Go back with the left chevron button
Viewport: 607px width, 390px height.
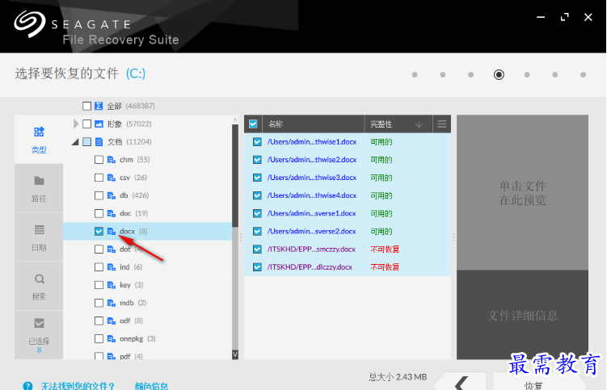click(461, 382)
